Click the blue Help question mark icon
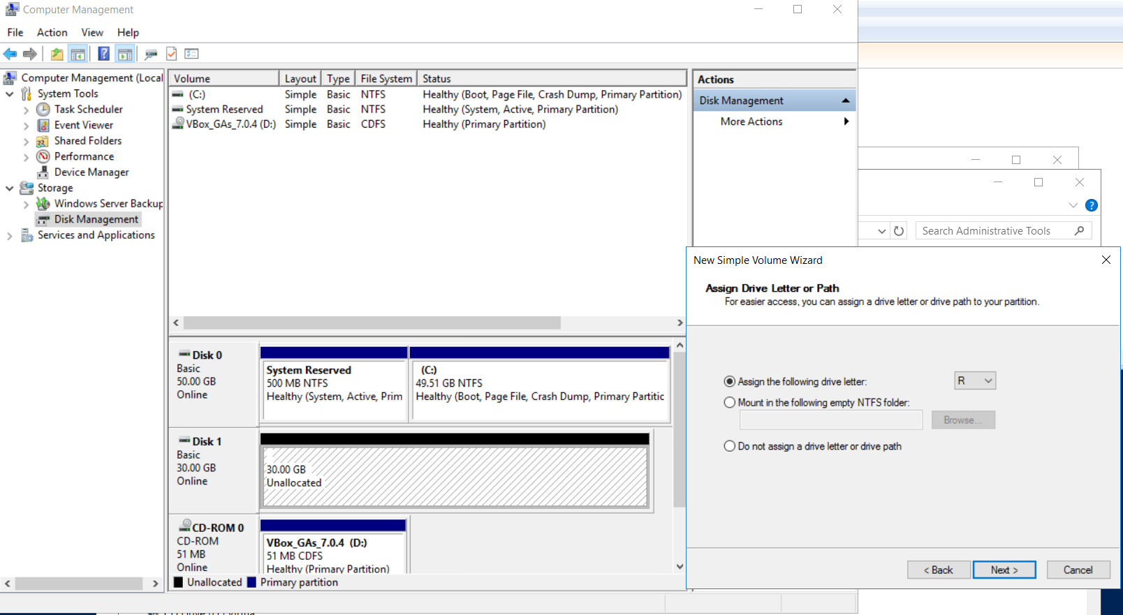This screenshot has height=615, width=1123. click(103, 54)
